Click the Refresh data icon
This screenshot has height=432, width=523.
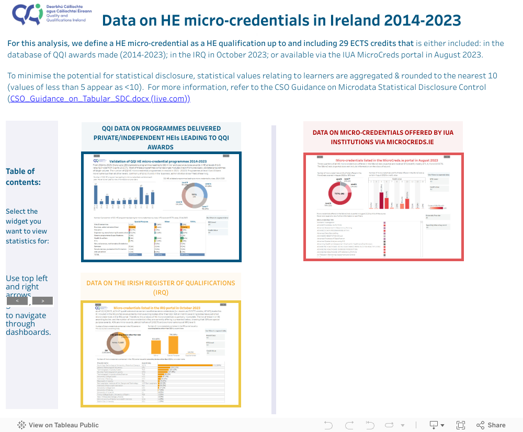[x=389, y=425]
